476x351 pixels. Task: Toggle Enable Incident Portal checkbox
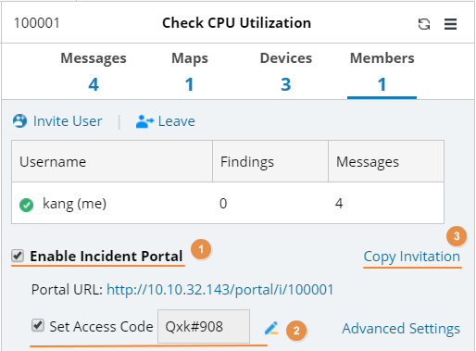click(18, 256)
